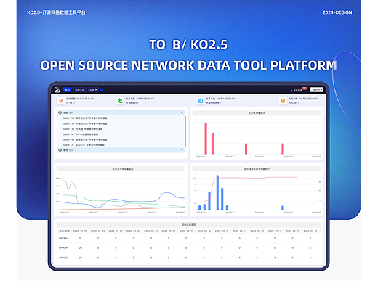
Task: Click 2023-06-18 column header in table
Action: [310, 231]
